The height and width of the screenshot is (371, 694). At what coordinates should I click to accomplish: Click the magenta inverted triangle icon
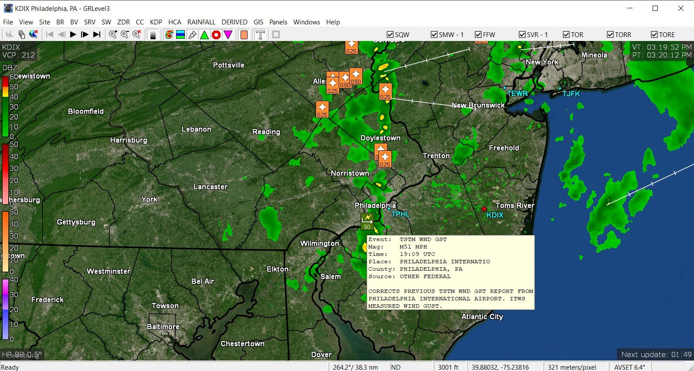(228, 34)
